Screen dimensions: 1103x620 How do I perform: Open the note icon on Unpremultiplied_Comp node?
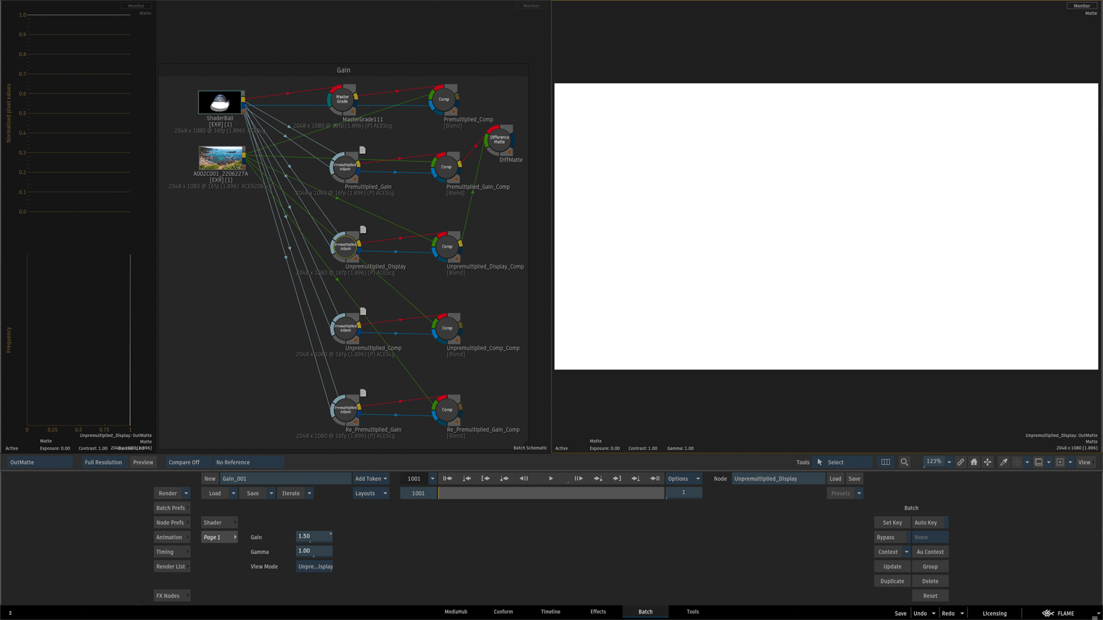tap(363, 311)
